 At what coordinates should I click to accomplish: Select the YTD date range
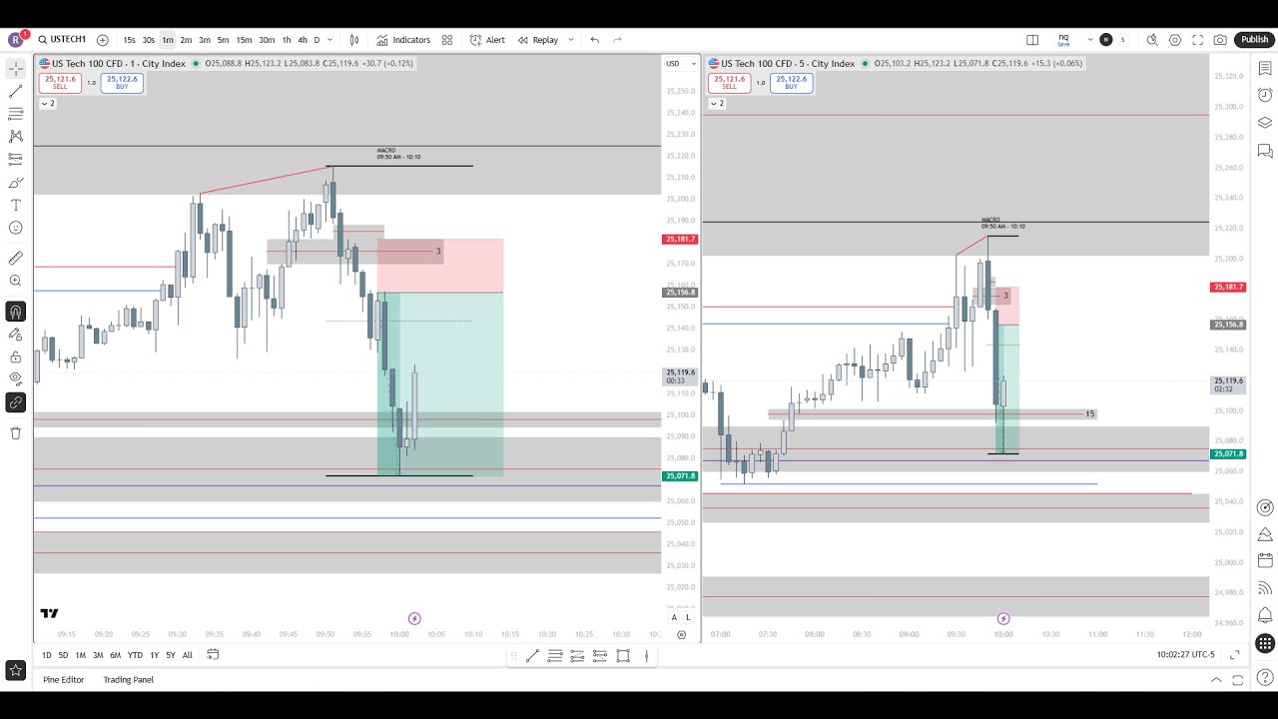[135, 655]
